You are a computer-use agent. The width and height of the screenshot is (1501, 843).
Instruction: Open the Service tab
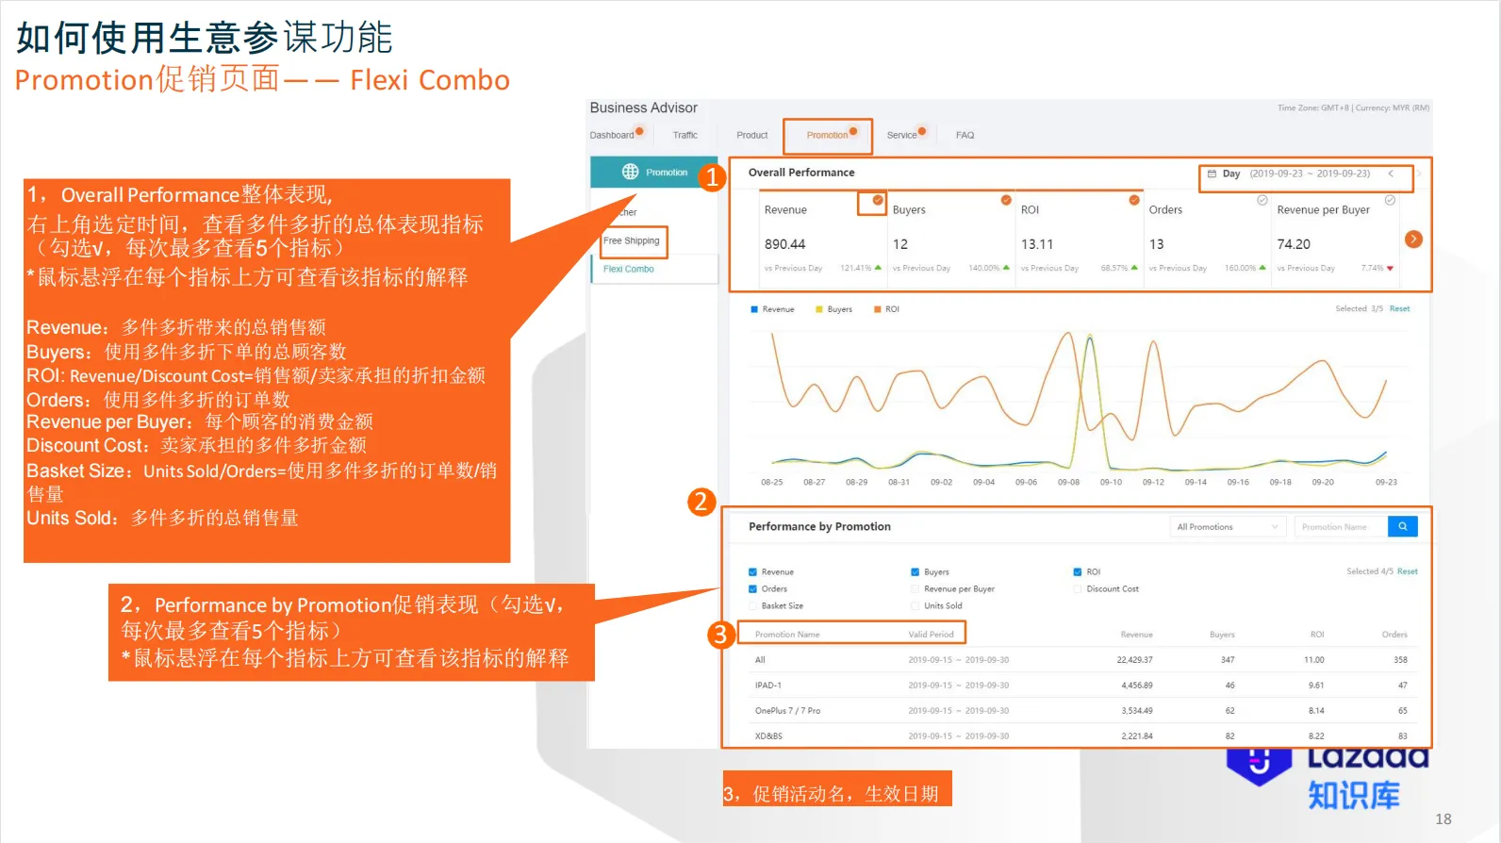[901, 135]
